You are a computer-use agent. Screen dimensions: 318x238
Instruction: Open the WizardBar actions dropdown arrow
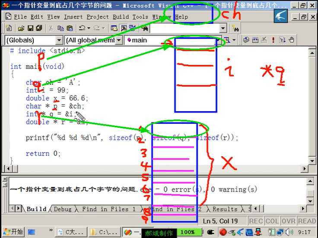234,40
